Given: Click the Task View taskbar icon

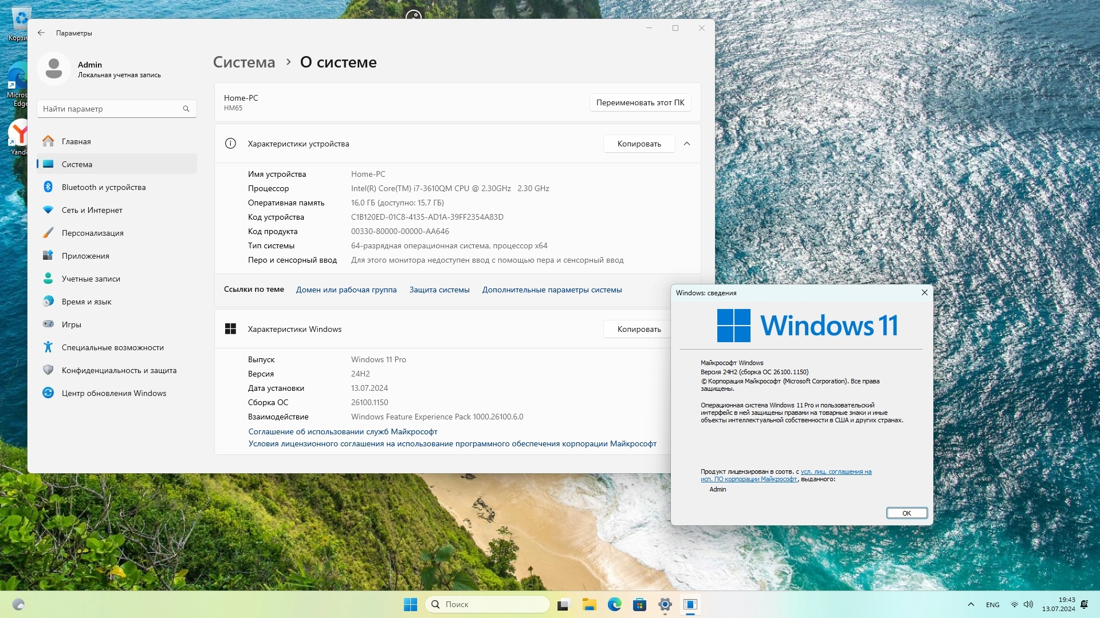Looking at the screenshot, I should 564,604.
